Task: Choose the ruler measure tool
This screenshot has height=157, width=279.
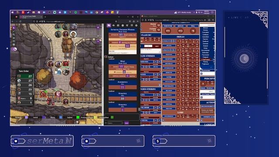Action: click(x=14, y=38)
